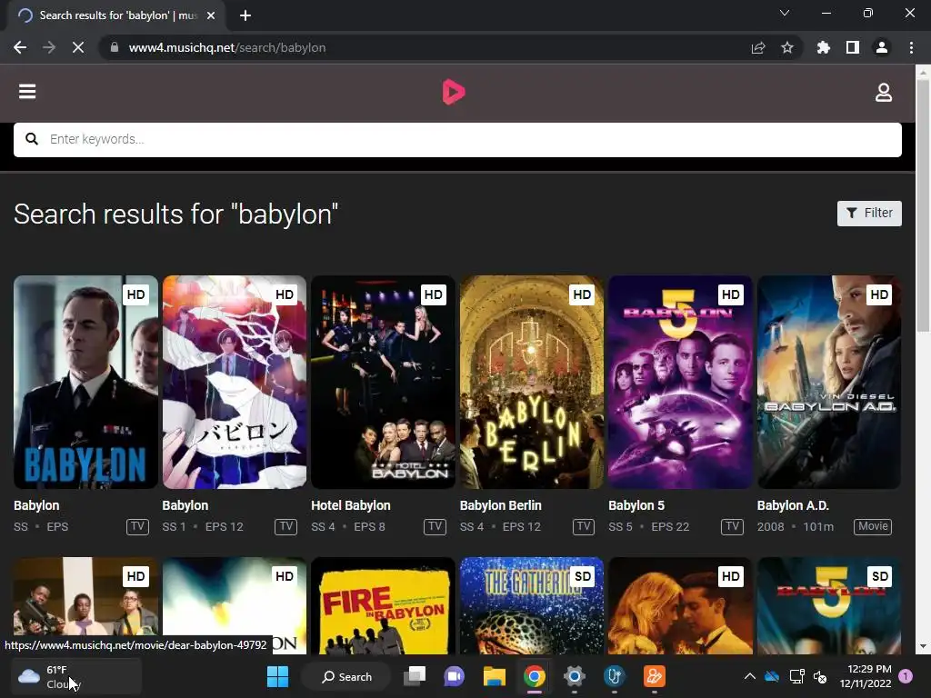Open the Babylon 5 purple poster
931x698 pixels.
pyautogui.click(x=680, y=382)
